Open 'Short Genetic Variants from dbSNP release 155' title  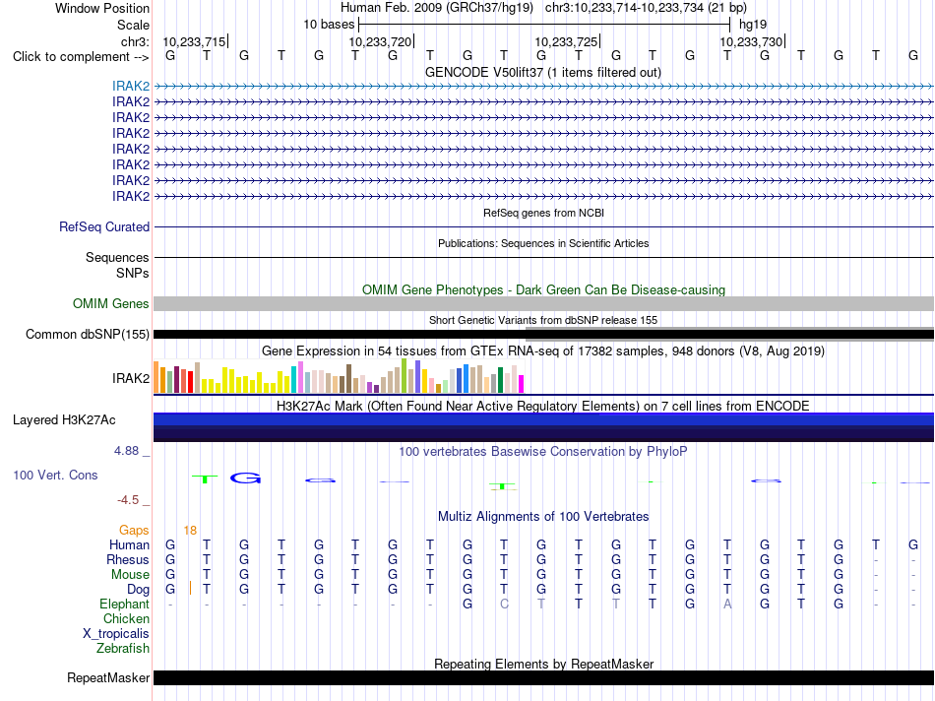pos(543,320)
